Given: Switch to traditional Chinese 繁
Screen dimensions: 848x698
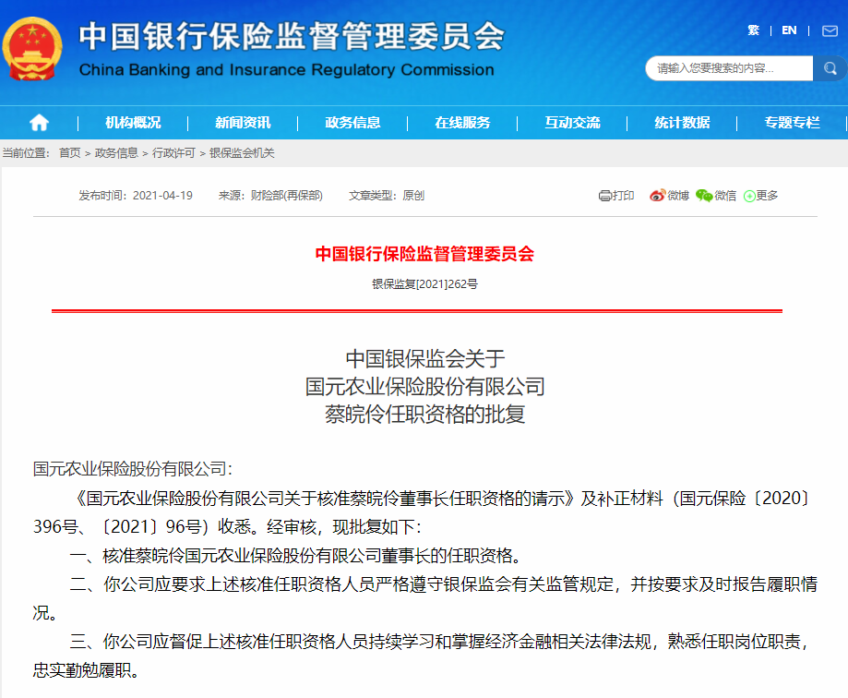Looking at the screenshot, I should (753, 30).
